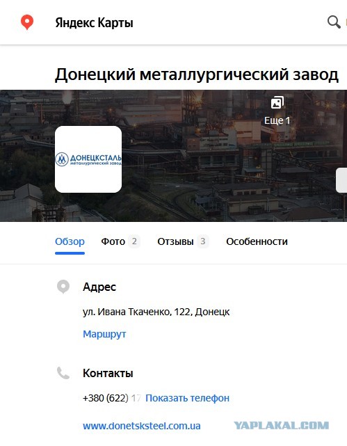
Task: Click the Еще 1 photos label
Action: (x=277, y=120)
